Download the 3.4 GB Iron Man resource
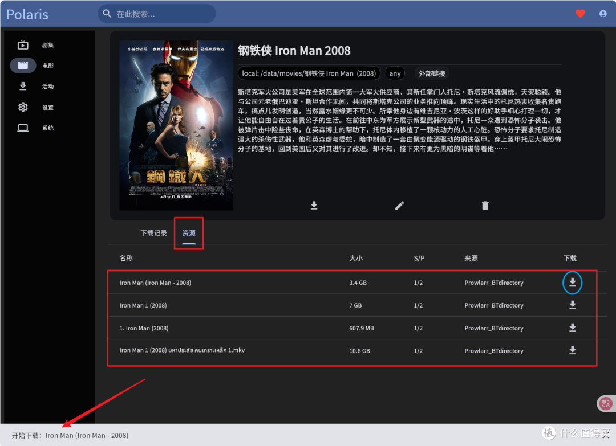 click(573, 282)
